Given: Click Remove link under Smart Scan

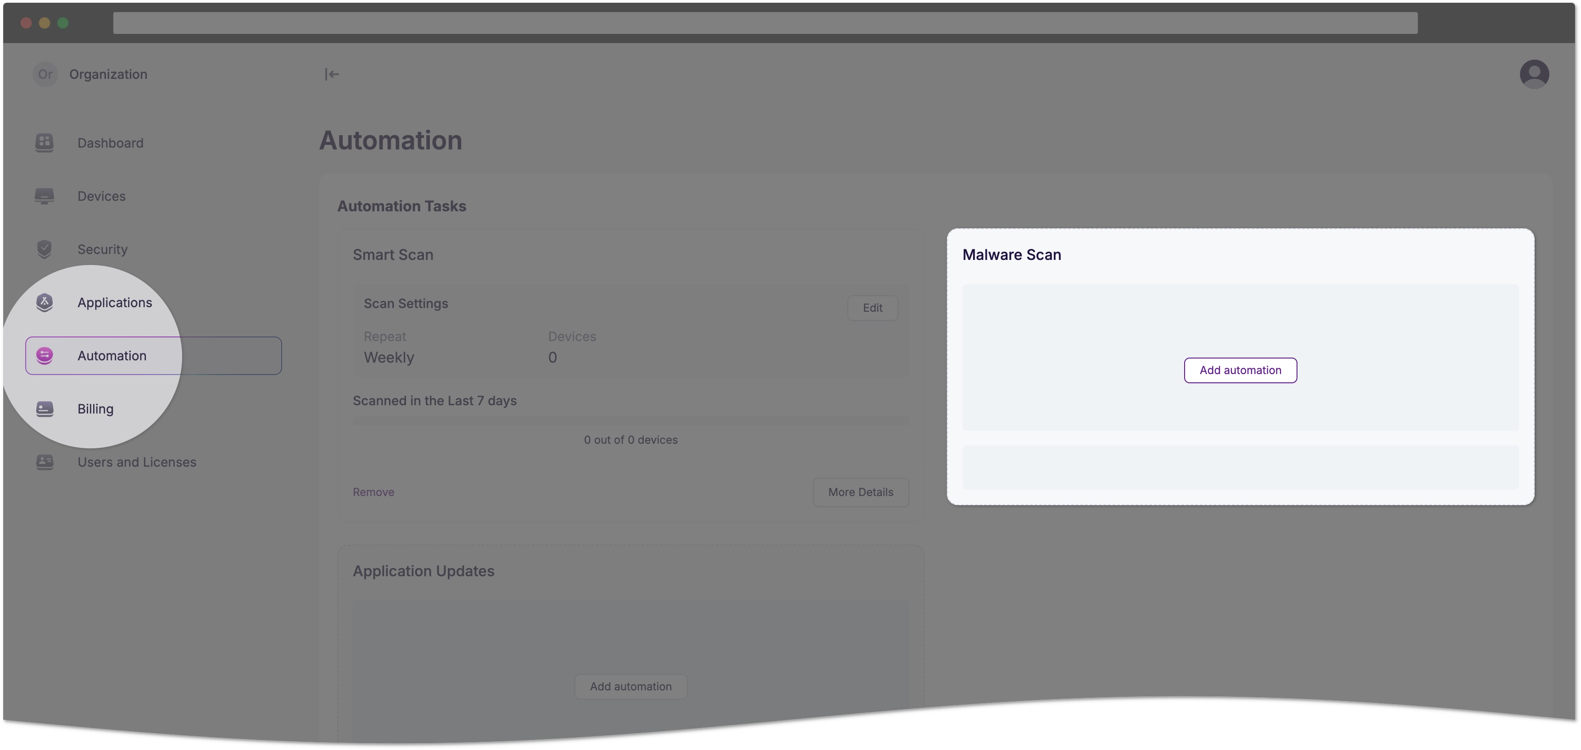Looking at the screenshot, I should tap(373, 492).
